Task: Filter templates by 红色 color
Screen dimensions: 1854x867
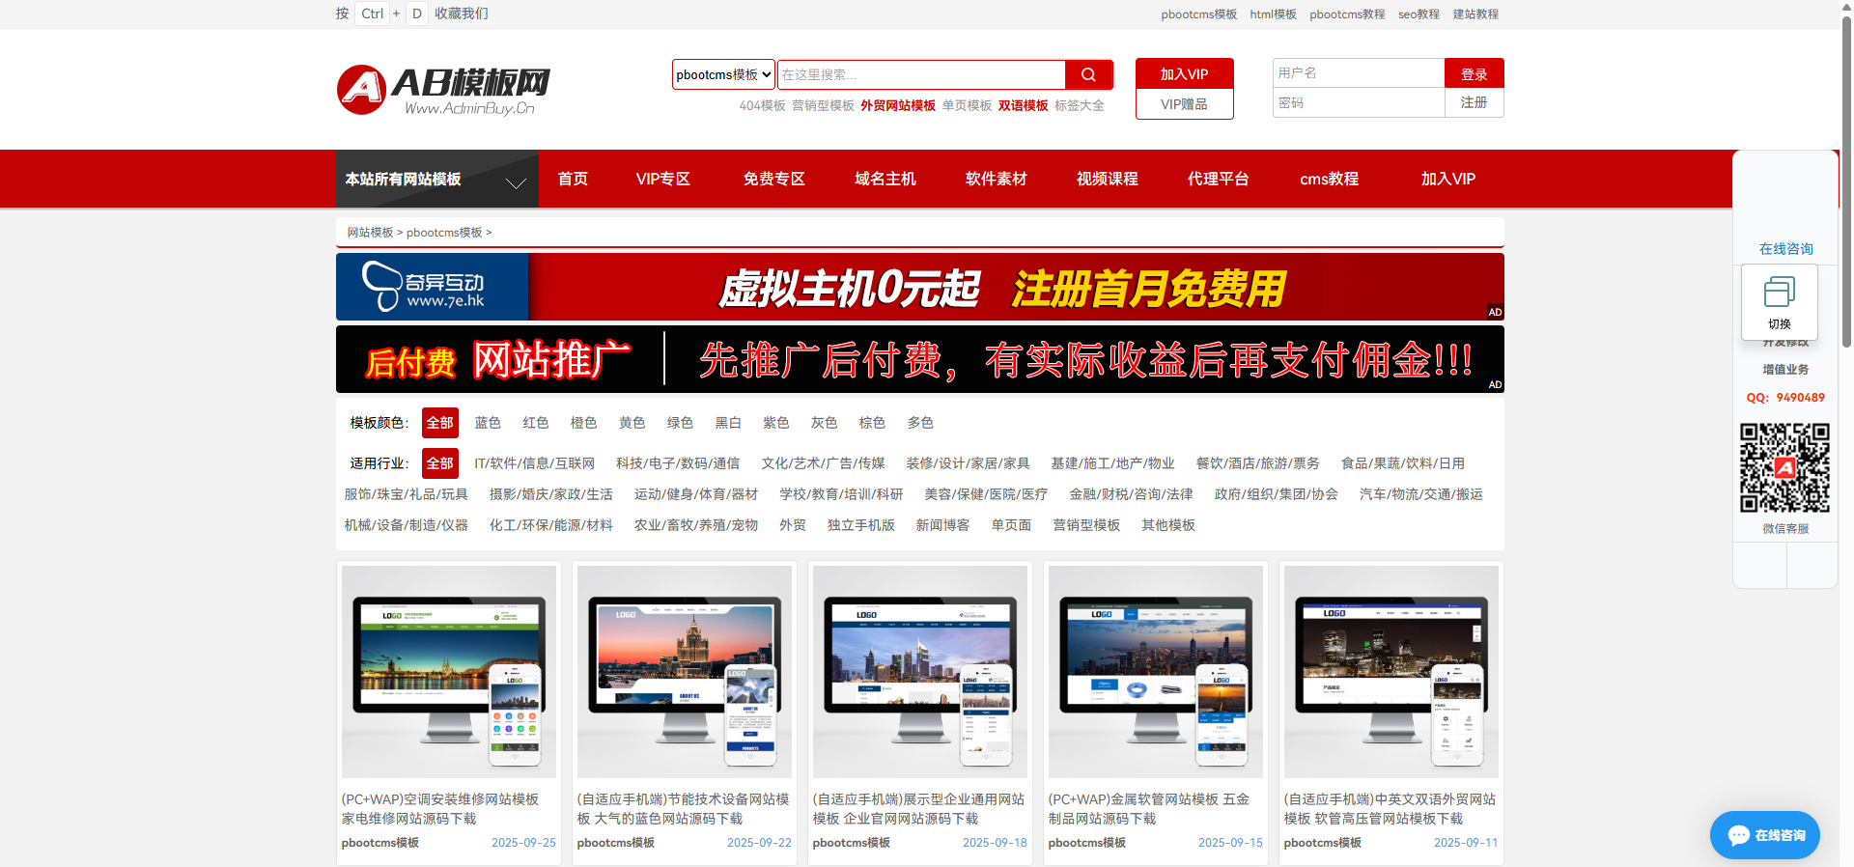Action: click(536, 423)
